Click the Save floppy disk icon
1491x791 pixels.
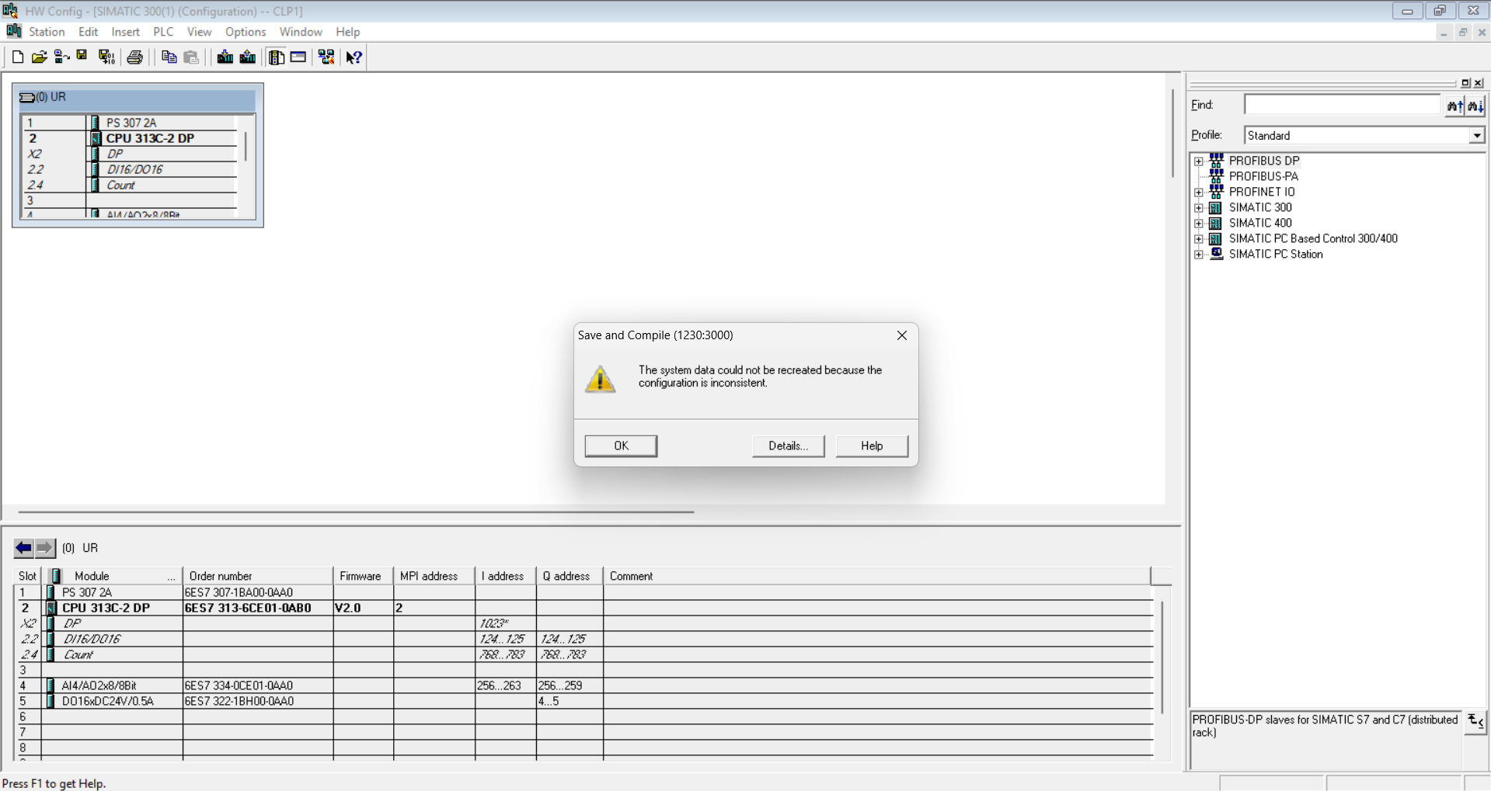pos(82,57)
